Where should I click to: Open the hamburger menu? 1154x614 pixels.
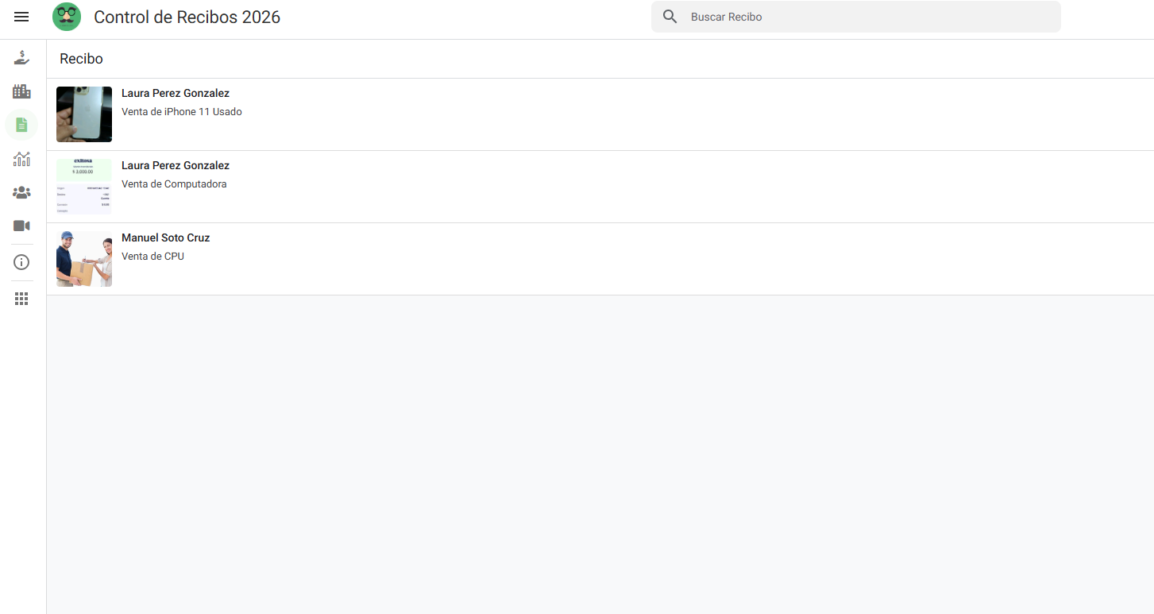coord(21,17)
